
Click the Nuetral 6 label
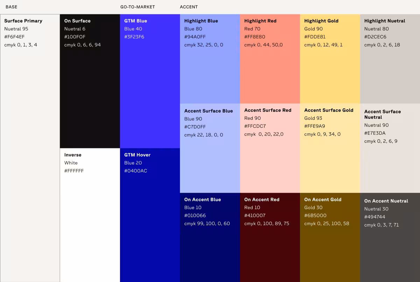[x=75, y=29]
